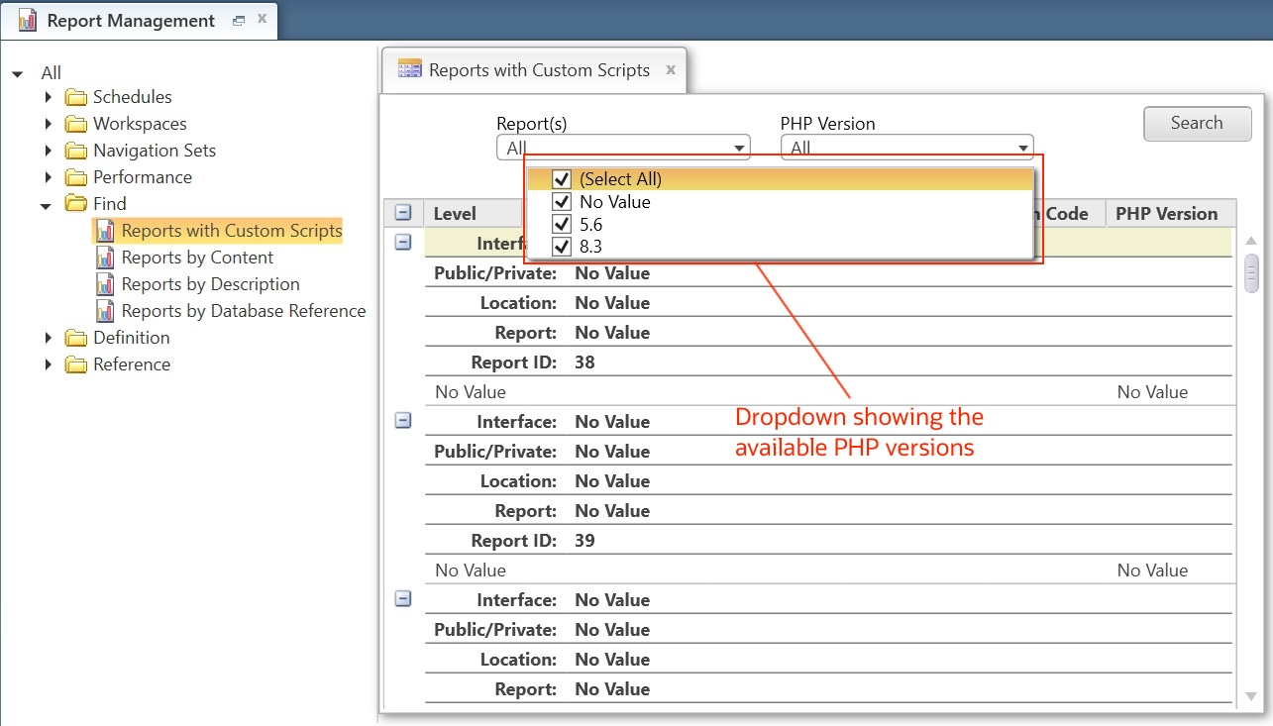Click the Definition folder icon
Viewport: 1273px width, 726px height.
[x=76, y=338]
